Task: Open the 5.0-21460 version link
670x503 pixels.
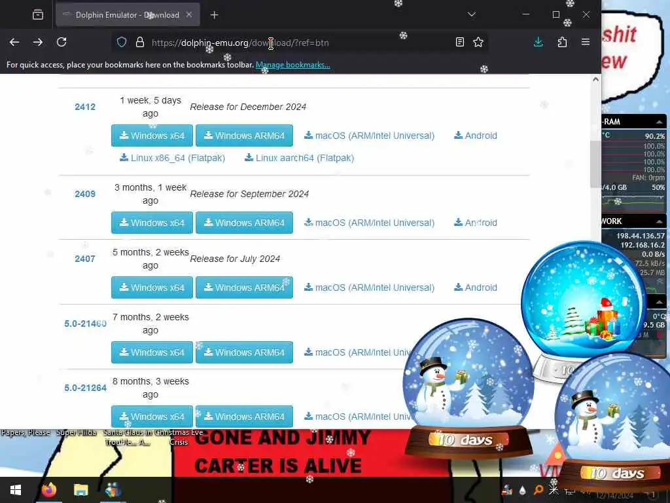Action: point(86,324)
